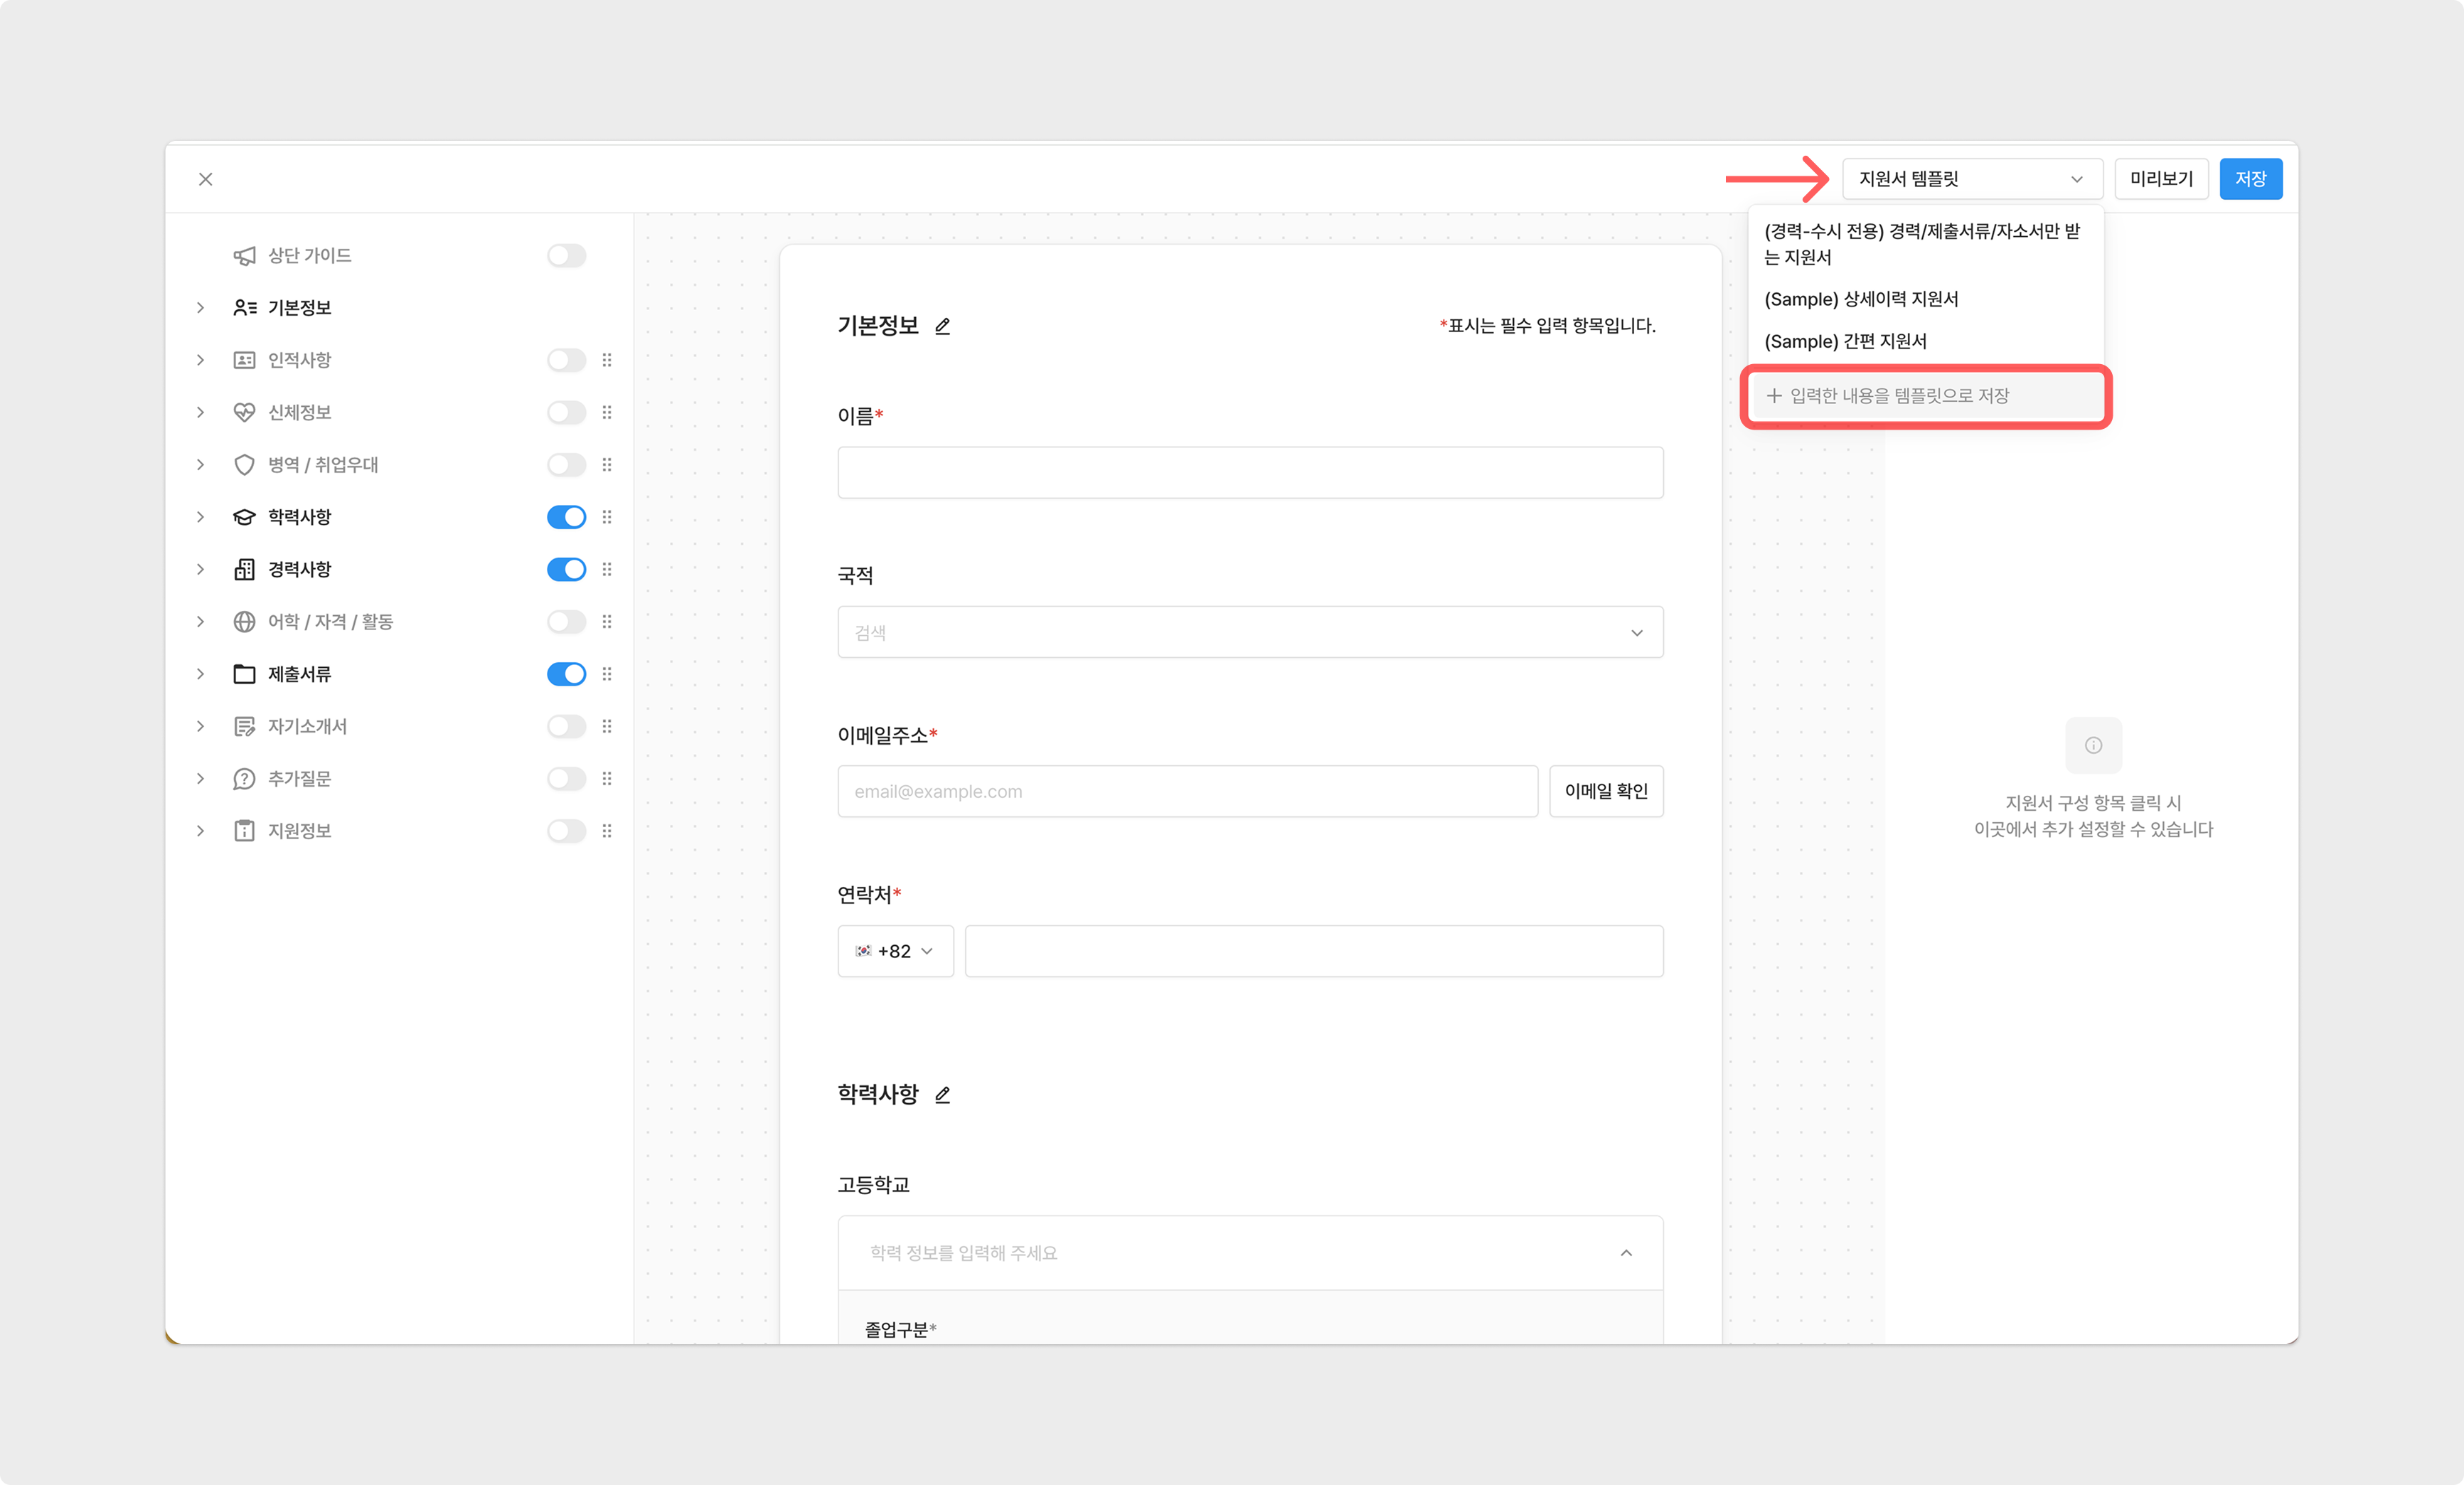The height and width of the screenshot is (1485, 2464).
Task: Turn on the 자기소개서 toggle
Action: pos(566,726)
